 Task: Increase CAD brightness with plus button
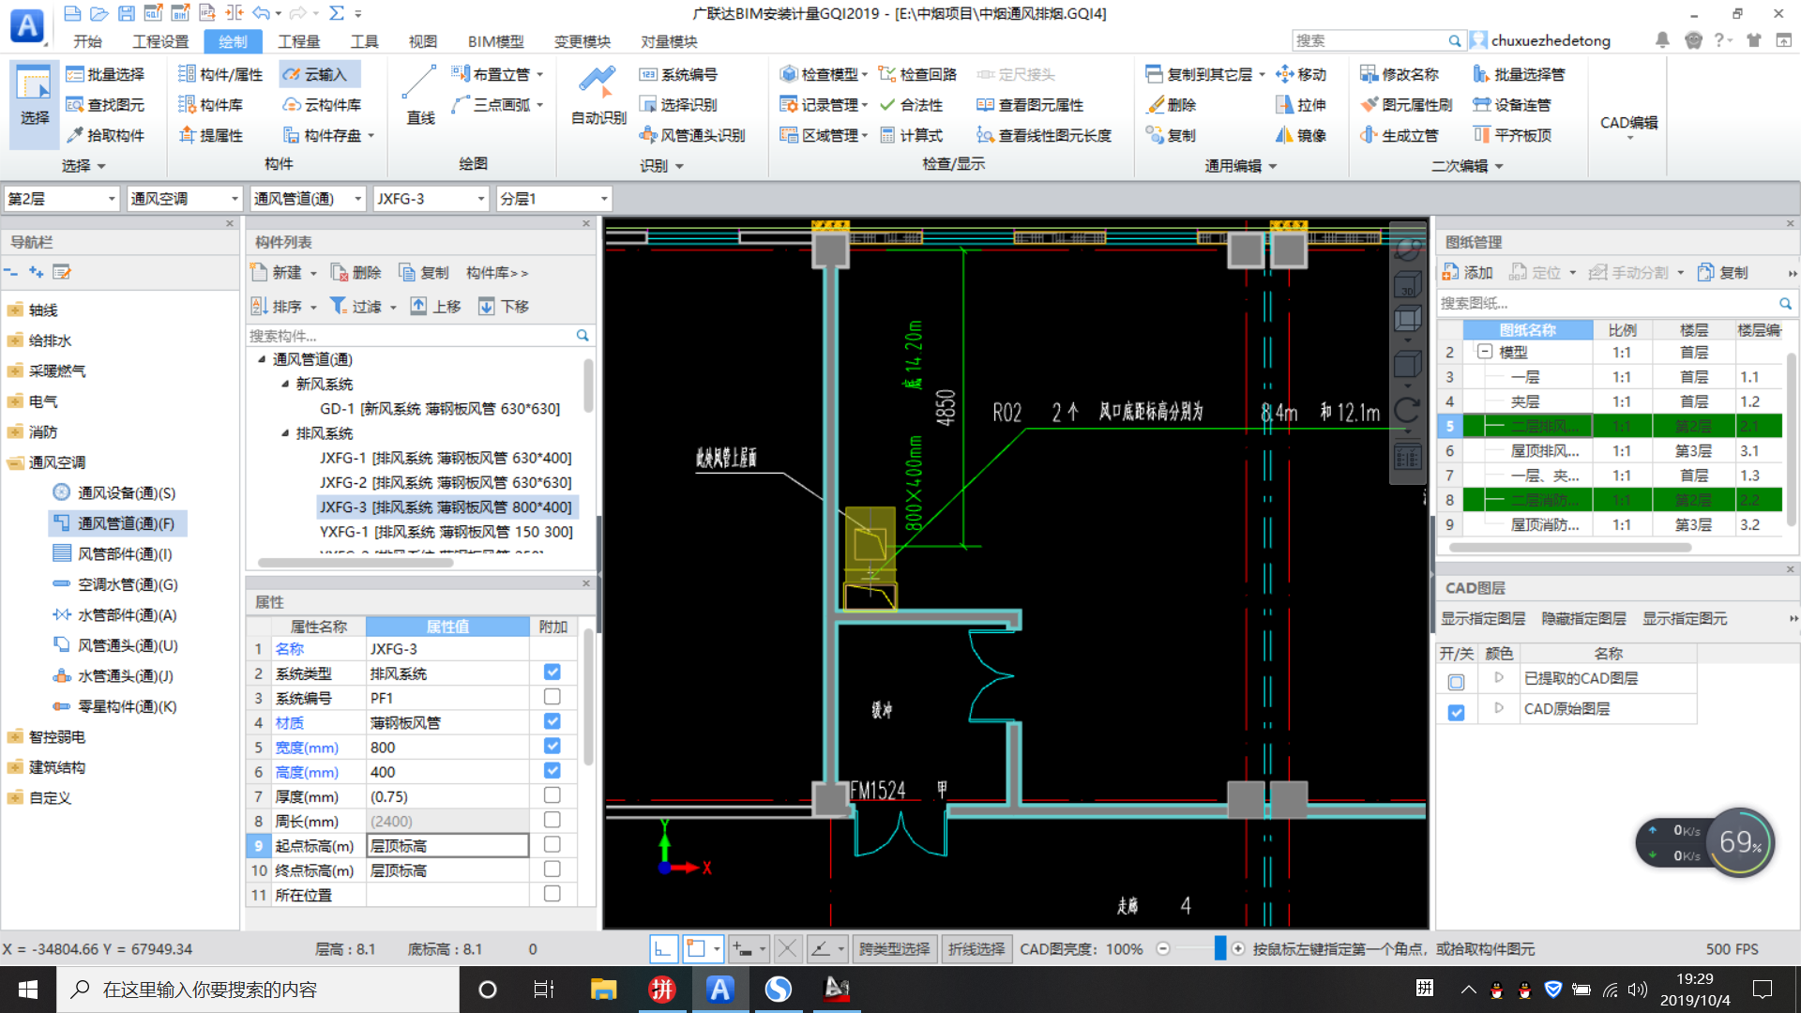1238,948
